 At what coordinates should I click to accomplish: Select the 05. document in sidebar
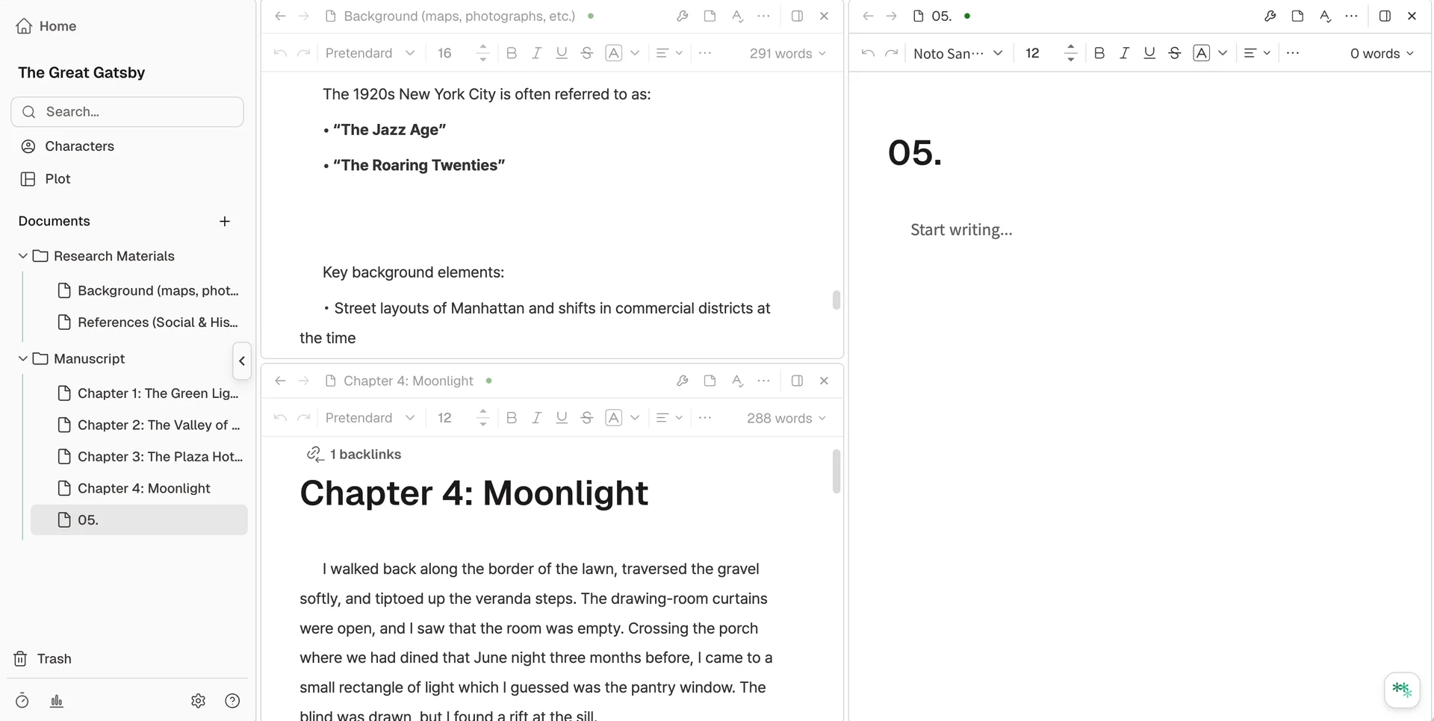139,520
